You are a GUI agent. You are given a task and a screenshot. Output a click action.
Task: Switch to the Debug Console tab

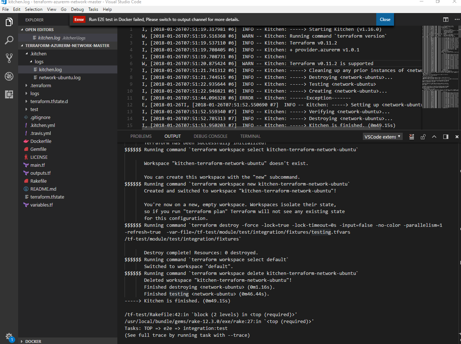tap(210, 136)
